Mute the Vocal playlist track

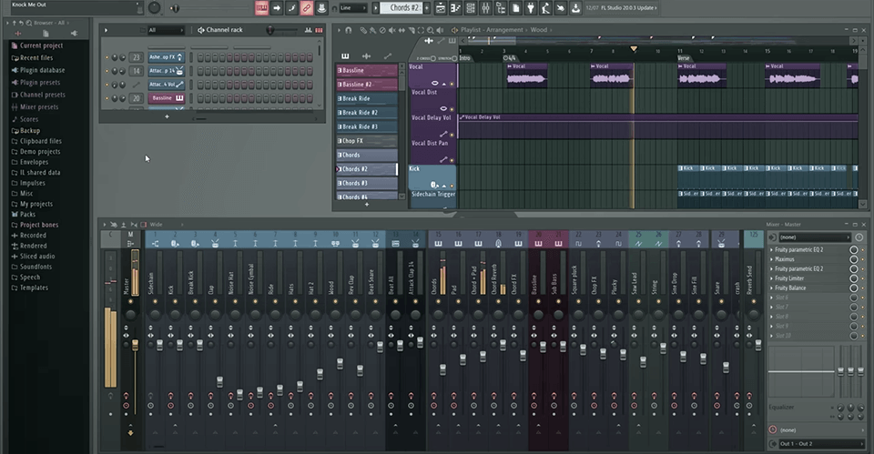(x=452, y=84)
